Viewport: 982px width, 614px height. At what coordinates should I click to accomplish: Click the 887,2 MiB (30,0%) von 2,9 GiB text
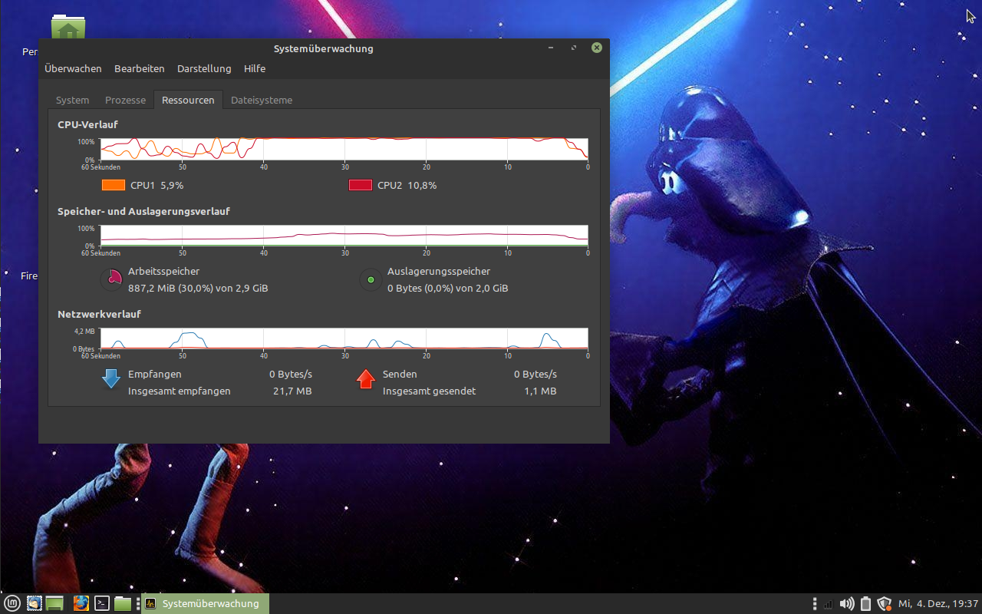click(x=198, y=289)
